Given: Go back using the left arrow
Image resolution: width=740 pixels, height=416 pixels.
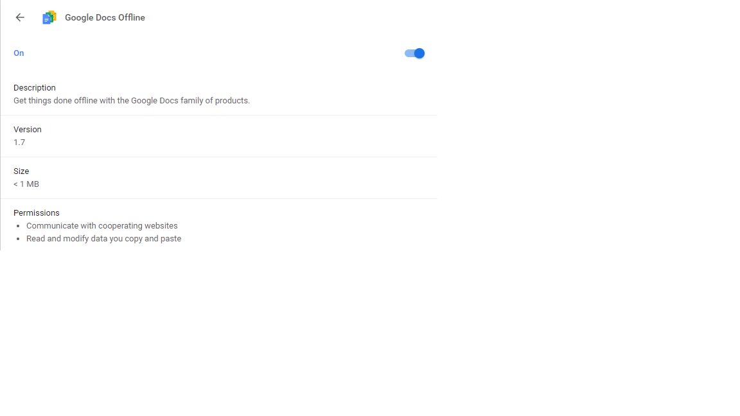Looking at the screenshot, I should pos(20,17).
